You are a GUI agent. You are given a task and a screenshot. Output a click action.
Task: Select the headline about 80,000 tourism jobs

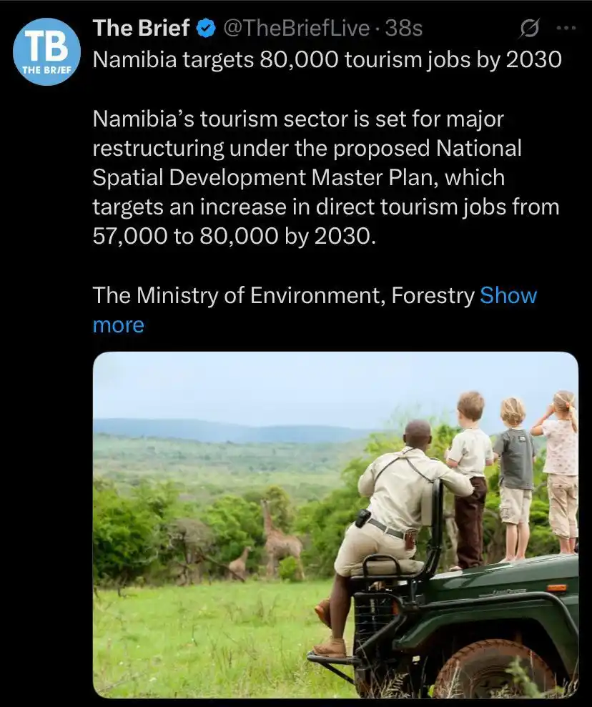pos(327,59)
